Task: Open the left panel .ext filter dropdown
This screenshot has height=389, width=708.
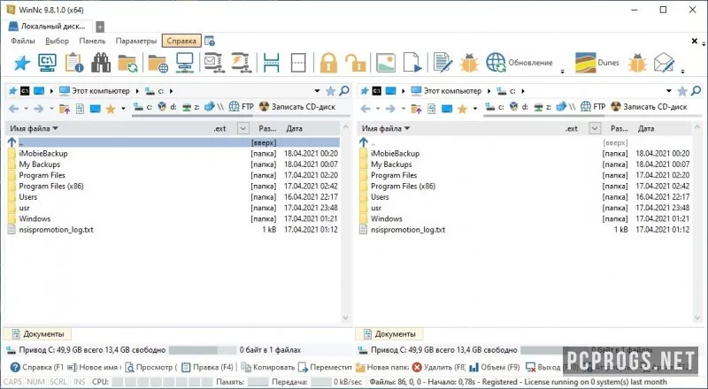Action: 242,128
